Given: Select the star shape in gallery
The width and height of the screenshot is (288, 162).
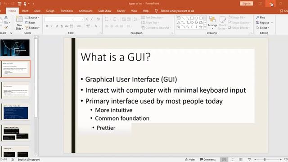Looking at the screenshot, I should point(201,27).
